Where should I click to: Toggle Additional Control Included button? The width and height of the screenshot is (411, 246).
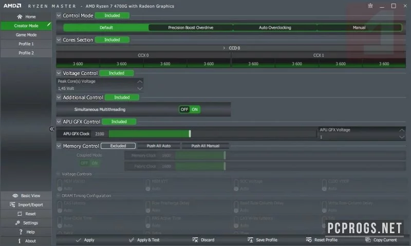[x=122, y=97]
